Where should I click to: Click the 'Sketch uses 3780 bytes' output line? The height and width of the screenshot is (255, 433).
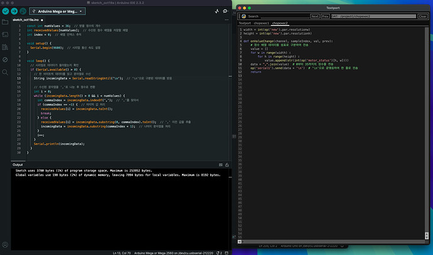point(83,171)
